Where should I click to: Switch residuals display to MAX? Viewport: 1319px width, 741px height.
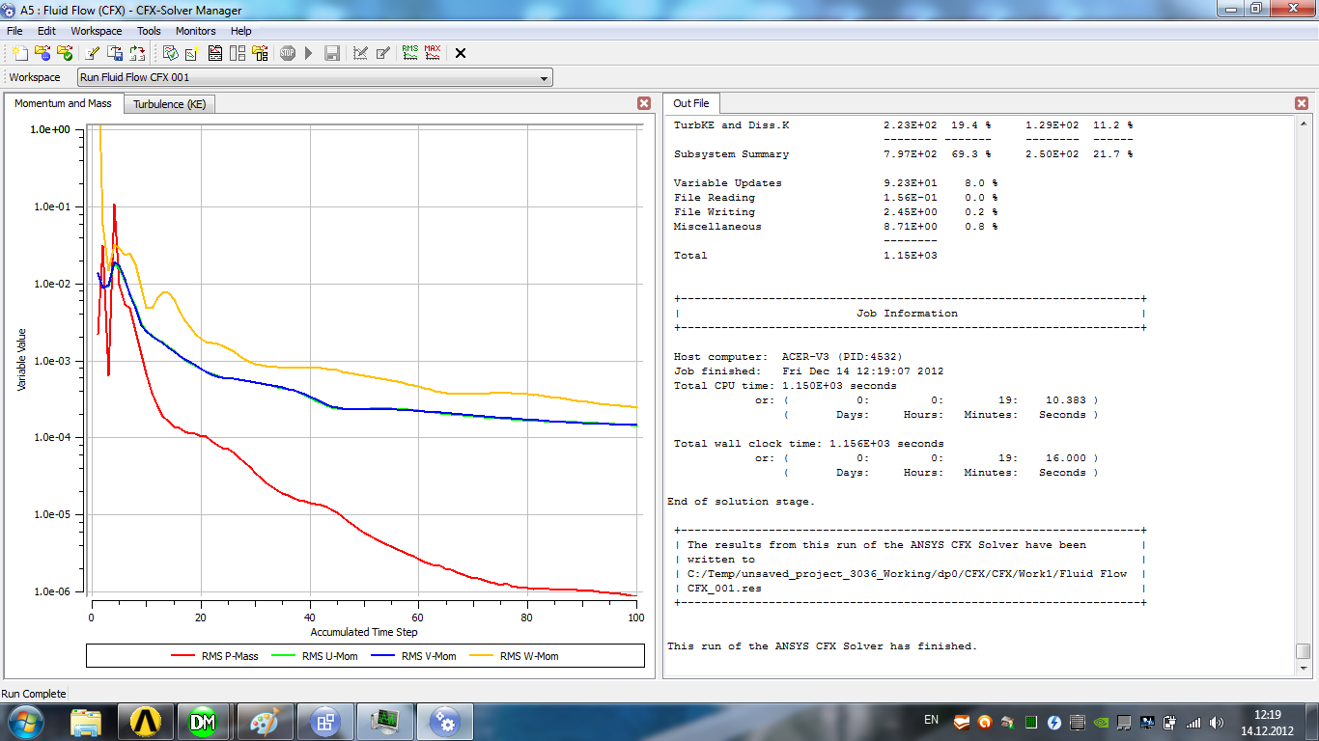(433, 53)
